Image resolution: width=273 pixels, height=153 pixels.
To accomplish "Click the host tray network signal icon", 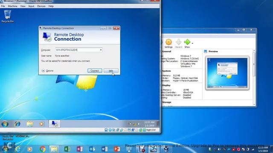I will pyautogui.click(x=253, y=149).
